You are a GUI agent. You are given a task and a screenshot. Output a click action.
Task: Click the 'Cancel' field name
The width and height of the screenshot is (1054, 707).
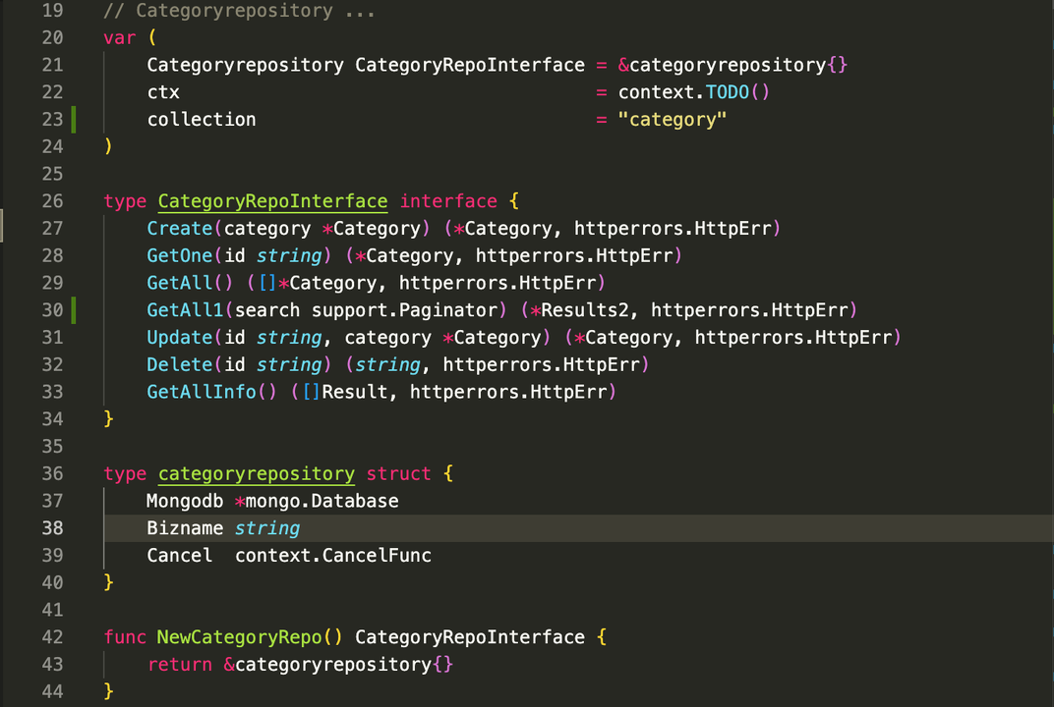[x=180, y=555]
